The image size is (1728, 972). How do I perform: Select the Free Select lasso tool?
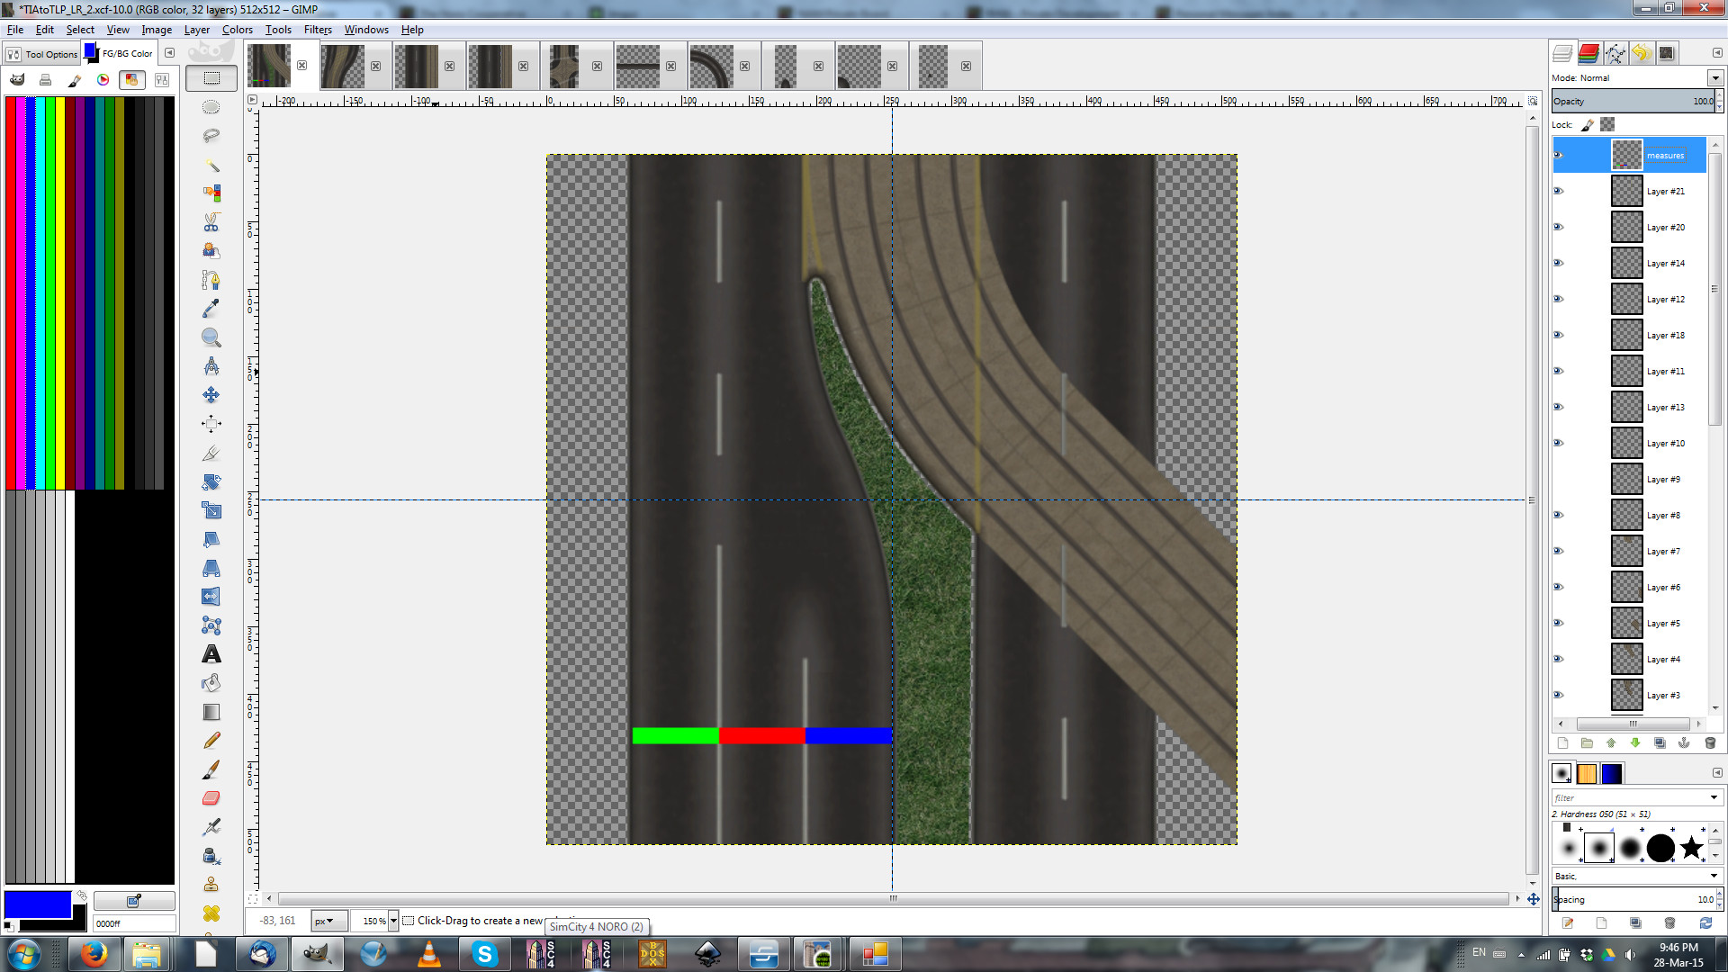click(x=211, y=136)
